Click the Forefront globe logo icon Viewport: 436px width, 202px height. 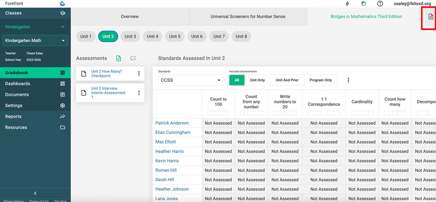pos(62,3)
